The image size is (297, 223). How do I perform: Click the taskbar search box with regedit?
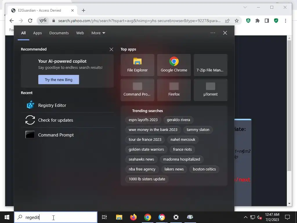click(56, 217)
